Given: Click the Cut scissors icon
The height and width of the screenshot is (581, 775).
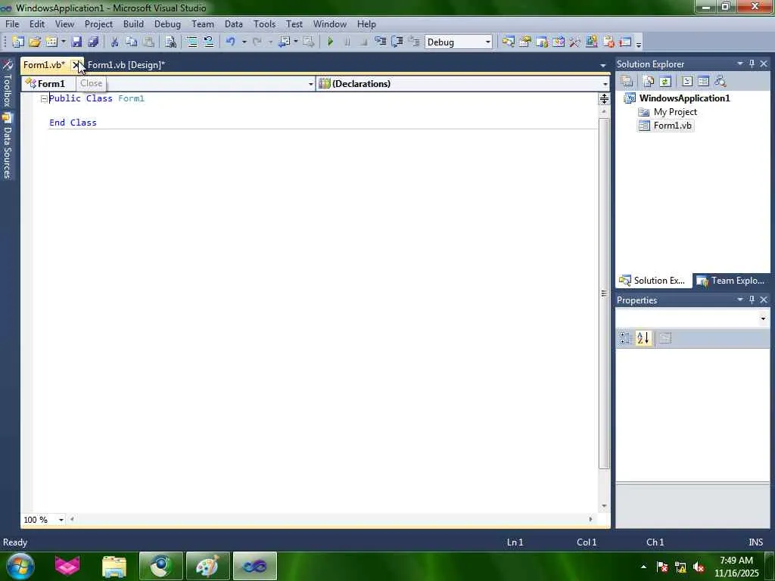Looking at the screenshot, I should tap(115, 42).
